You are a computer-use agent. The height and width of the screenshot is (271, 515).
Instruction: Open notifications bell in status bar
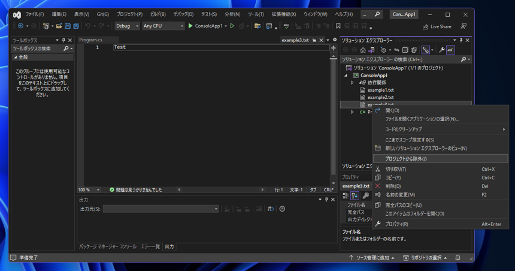click(x=458, y=258)
